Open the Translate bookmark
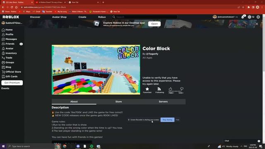The height and width of the screenshot is (149, 265). coord(47,12)
